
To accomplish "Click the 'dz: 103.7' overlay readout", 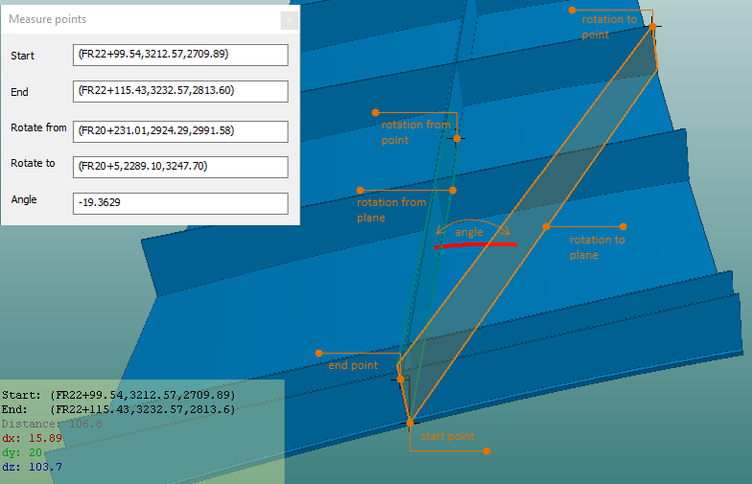I will tap(32, 467).
